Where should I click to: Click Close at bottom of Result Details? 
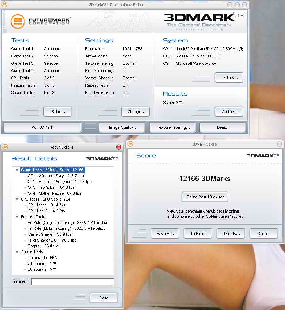(104, 298)
